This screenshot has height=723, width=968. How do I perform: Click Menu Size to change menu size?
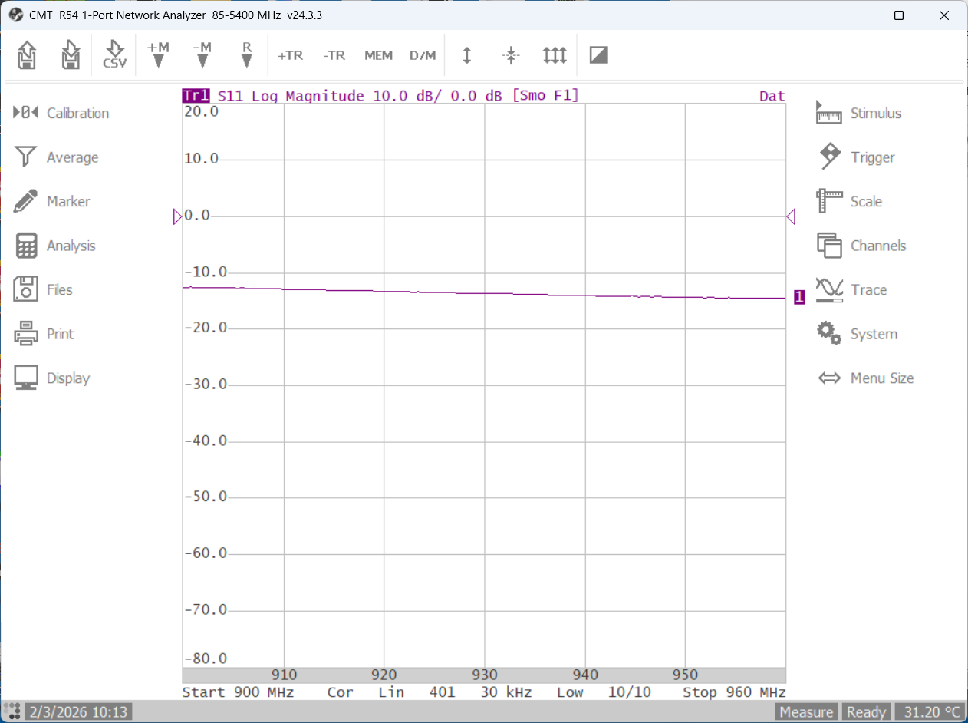click(865, 378)
